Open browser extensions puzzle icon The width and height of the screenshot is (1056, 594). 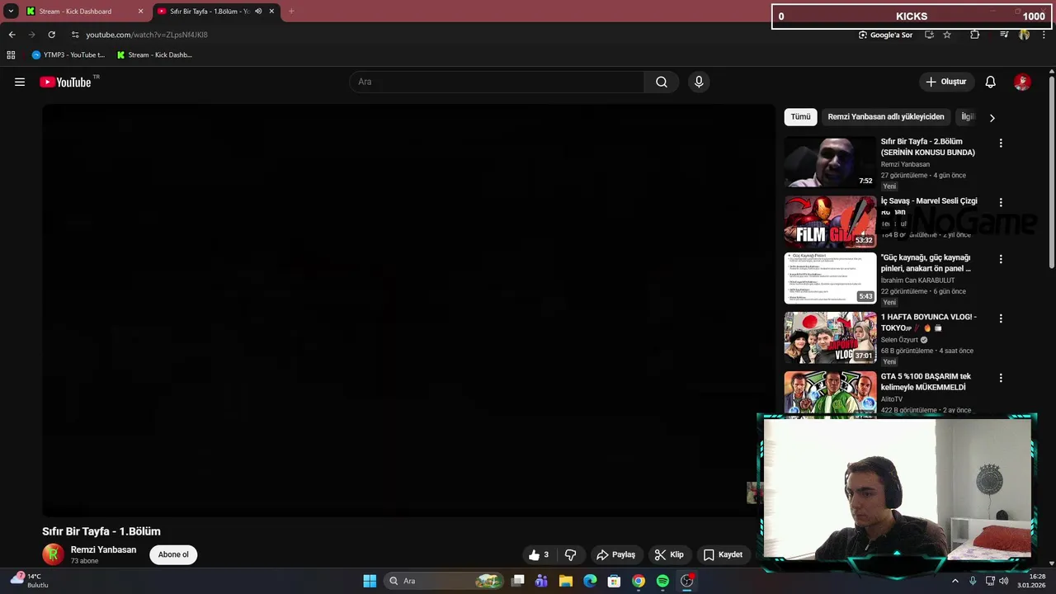point(974,35)
